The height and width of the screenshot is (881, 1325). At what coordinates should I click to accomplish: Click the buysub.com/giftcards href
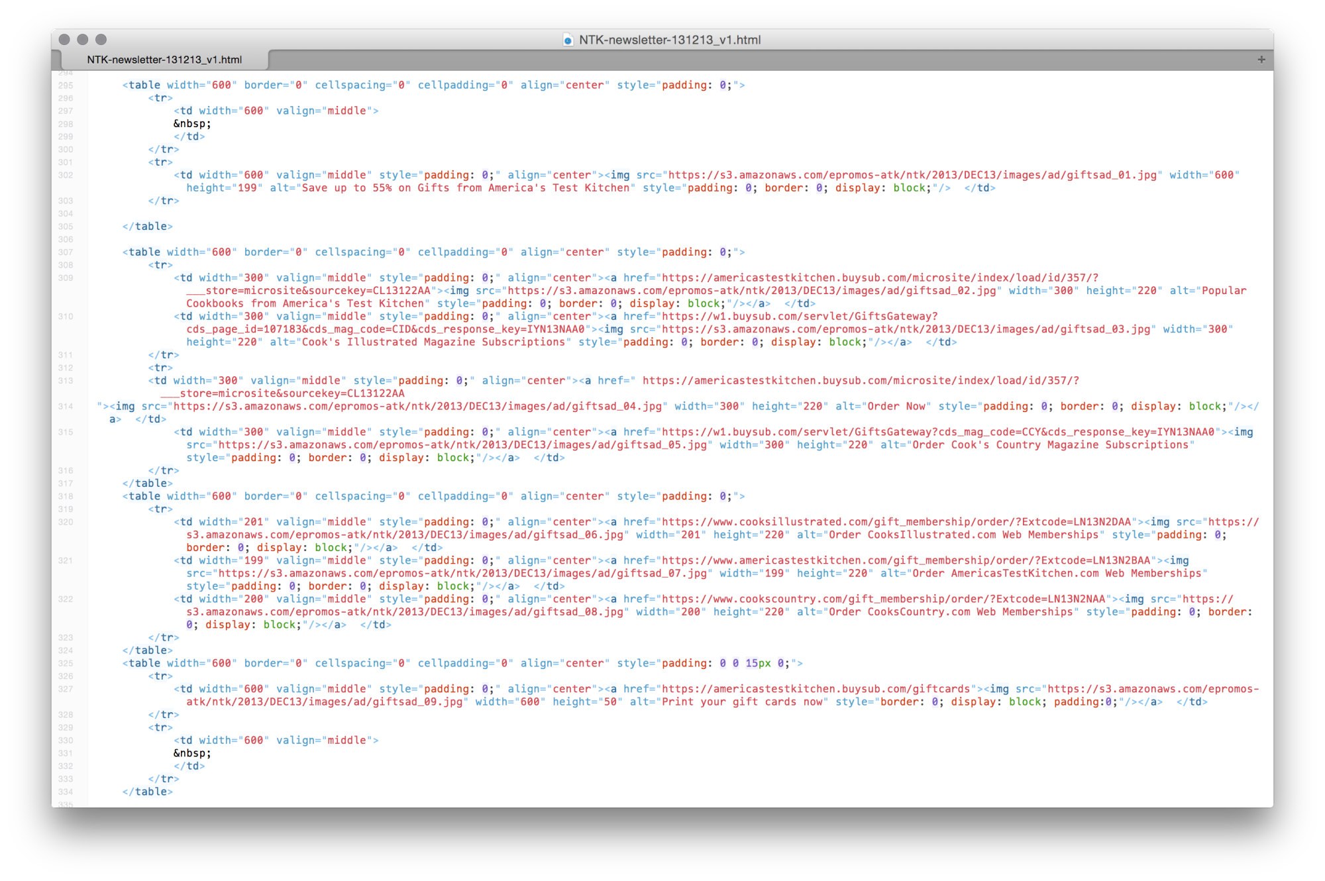coord(816,689)
